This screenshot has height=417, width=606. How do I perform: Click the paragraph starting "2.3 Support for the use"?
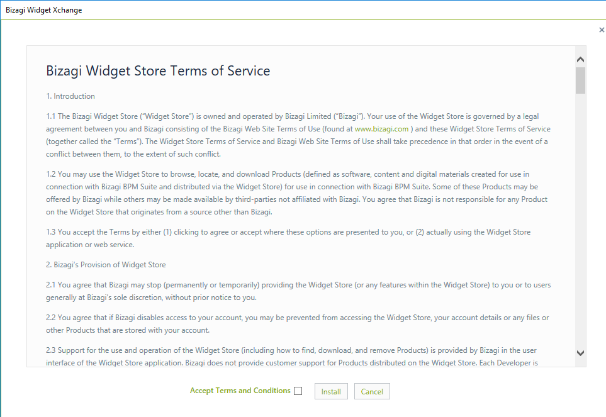pos(292,357)
